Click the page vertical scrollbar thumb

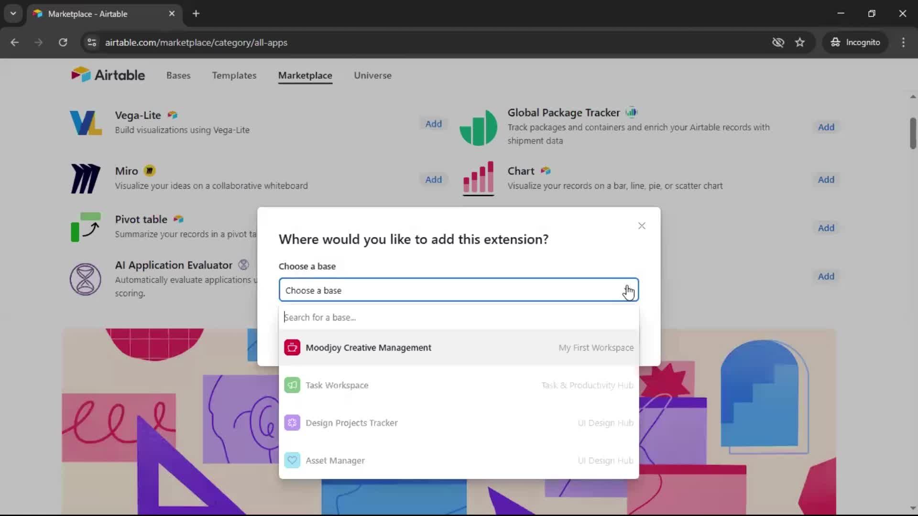click(x=913, y=133)
